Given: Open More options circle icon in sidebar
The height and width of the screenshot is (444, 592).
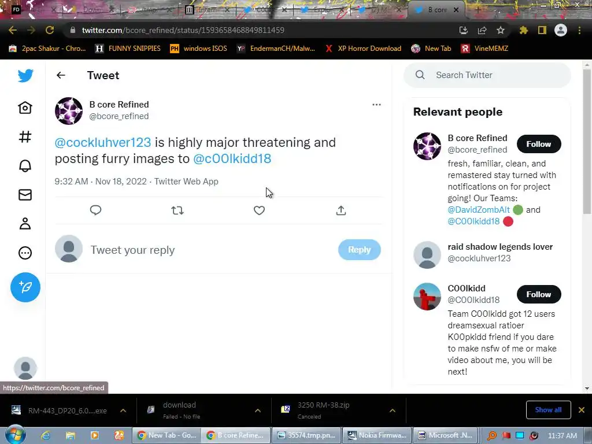Looking at the screenshot, I should pos(25,253).
